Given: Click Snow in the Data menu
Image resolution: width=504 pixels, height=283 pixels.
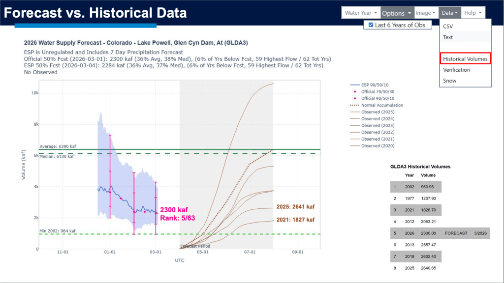Looking at the screenshot, I should [x=449, y=81].
